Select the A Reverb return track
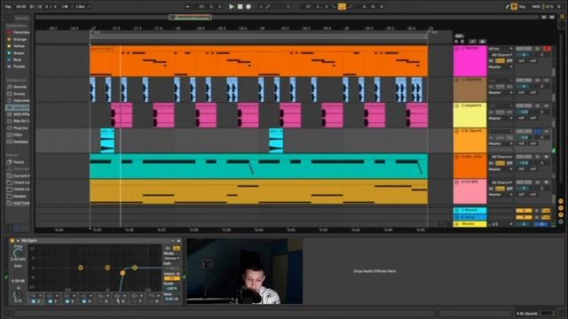 [x=469, y=210]
